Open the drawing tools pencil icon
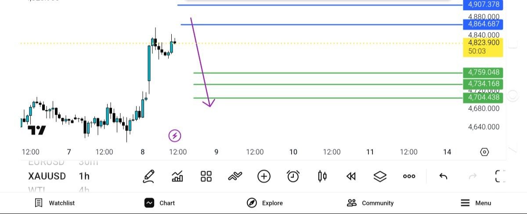The height and width of the screenshot is (214, 527). tap(149, 176)
